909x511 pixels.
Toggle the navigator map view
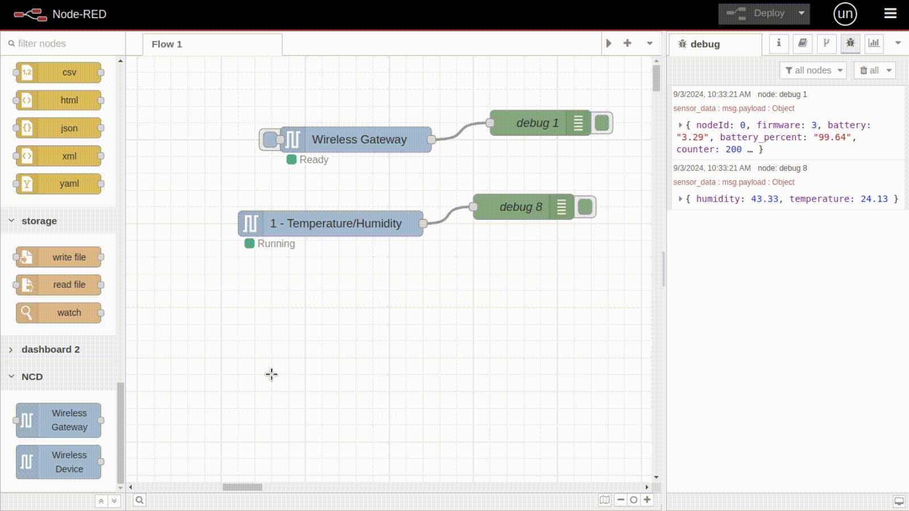pos(604,500)
